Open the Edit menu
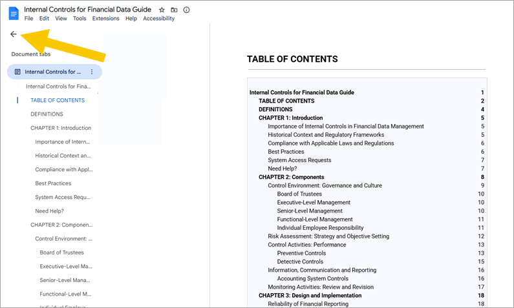The height and width of the screenshot is (308, 514). pyautogui.click(x=44, y=19)
